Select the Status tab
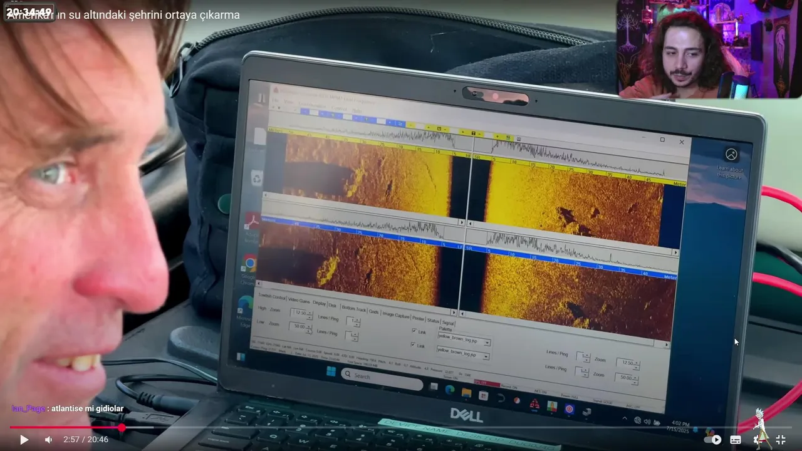The image size is (802, 451). click(x=433, y=321)
